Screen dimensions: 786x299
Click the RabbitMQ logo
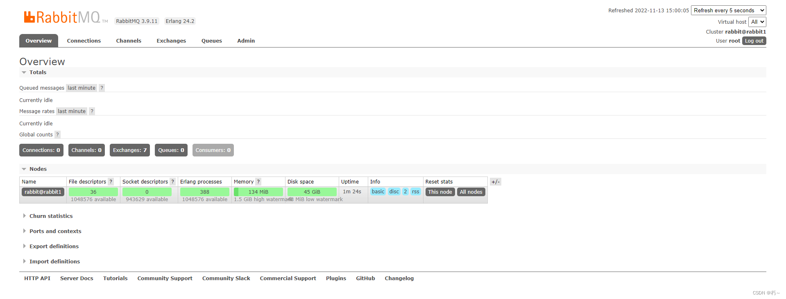pos(66,17)
